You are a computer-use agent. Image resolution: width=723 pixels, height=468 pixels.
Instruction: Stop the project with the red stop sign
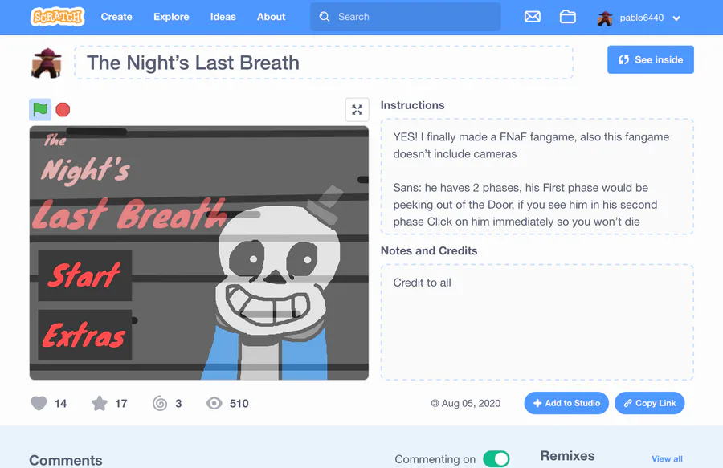[63, 110]
